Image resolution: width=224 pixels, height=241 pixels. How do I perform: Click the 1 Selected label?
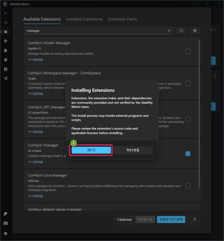click(124, 219)
